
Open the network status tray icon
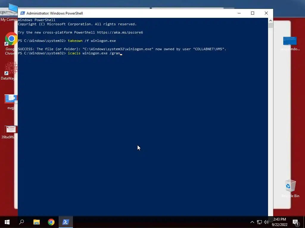click(x=259, y=222)
